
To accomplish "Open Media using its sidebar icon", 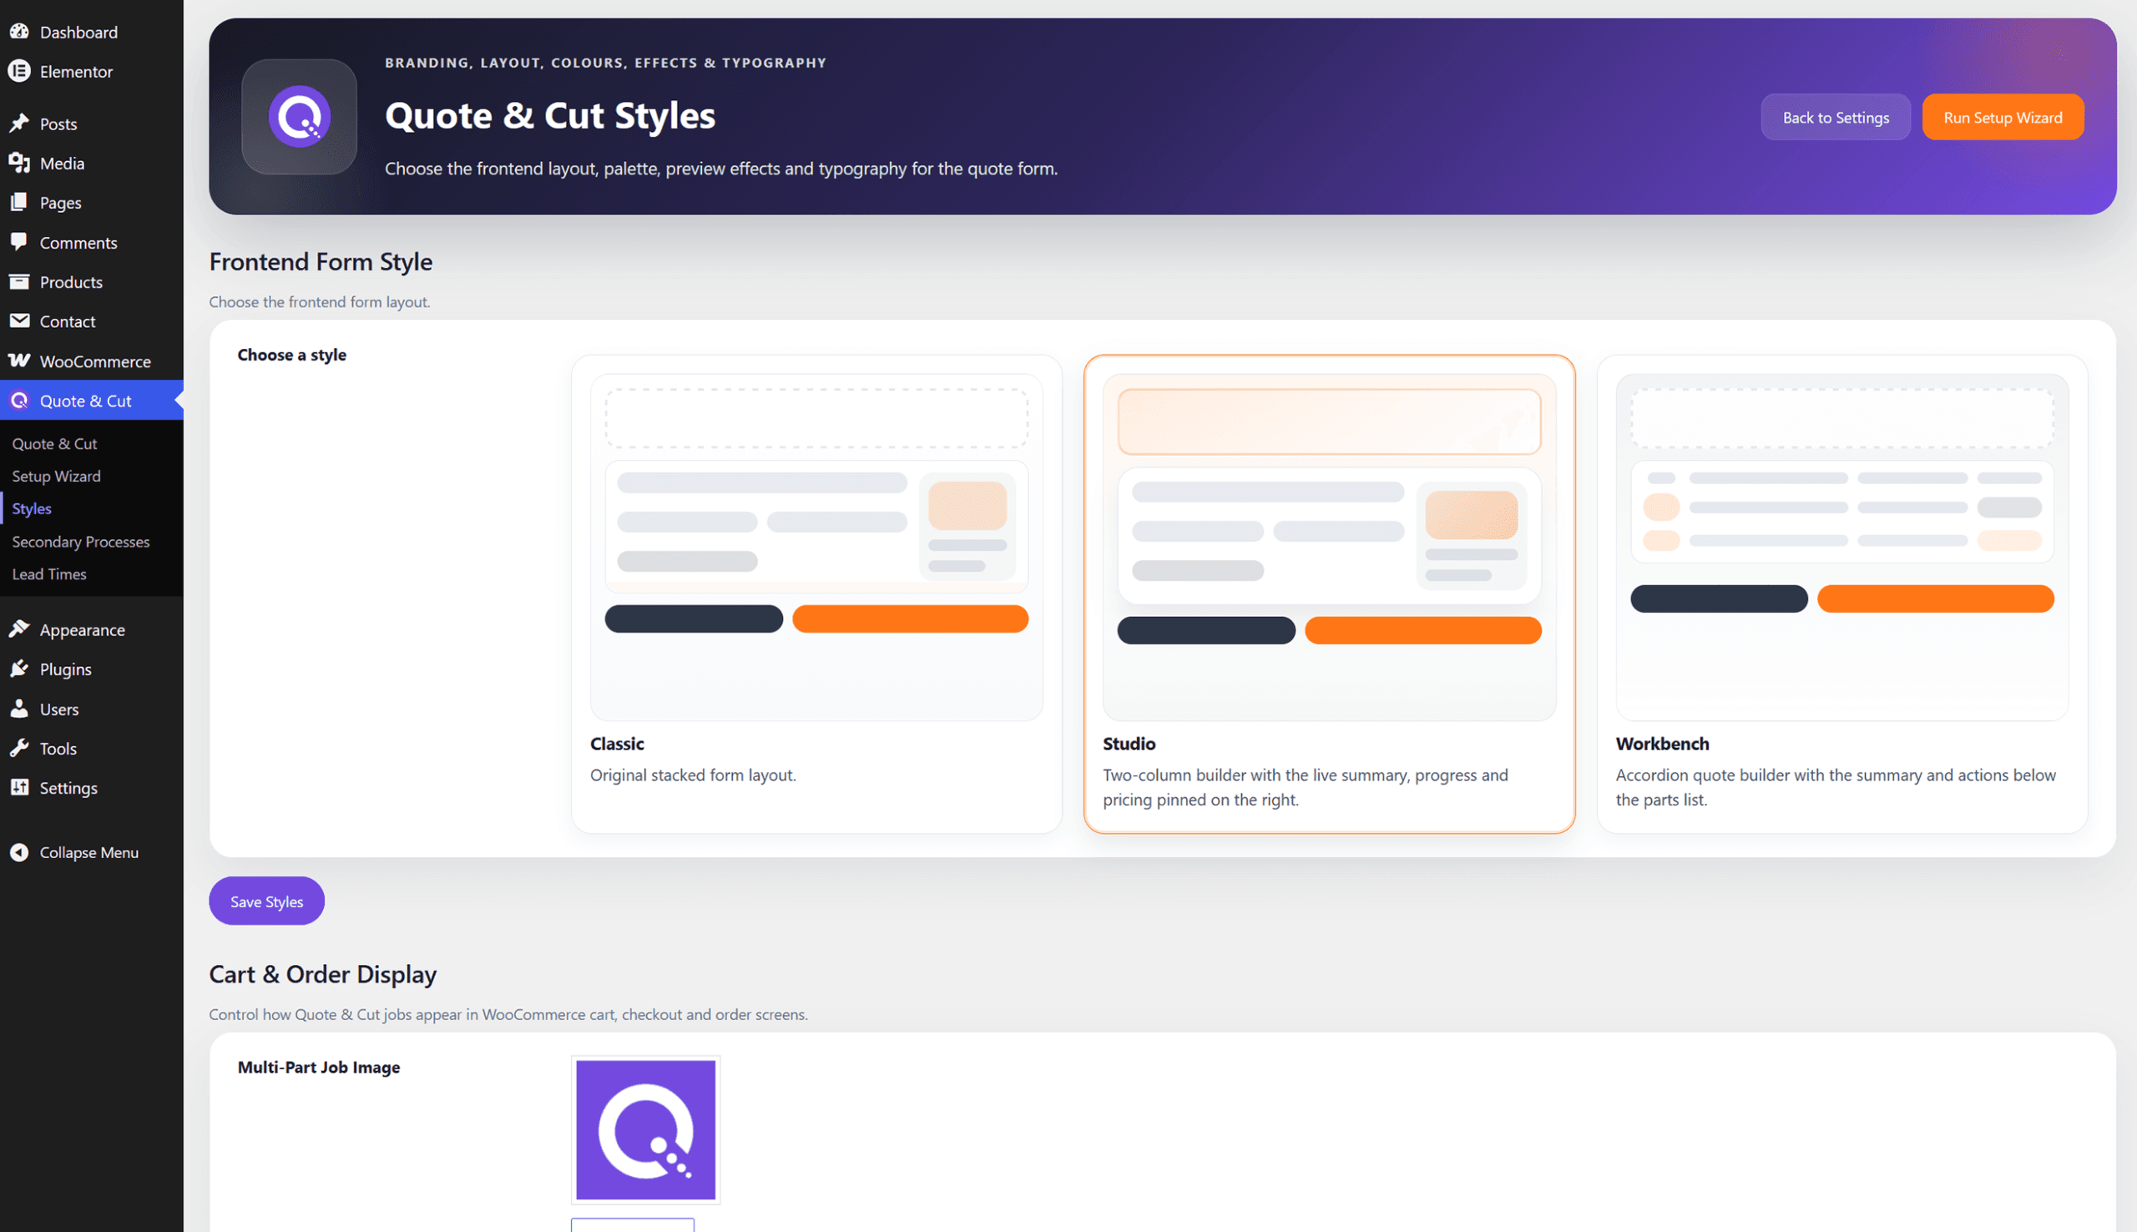I will pos(19,164).
